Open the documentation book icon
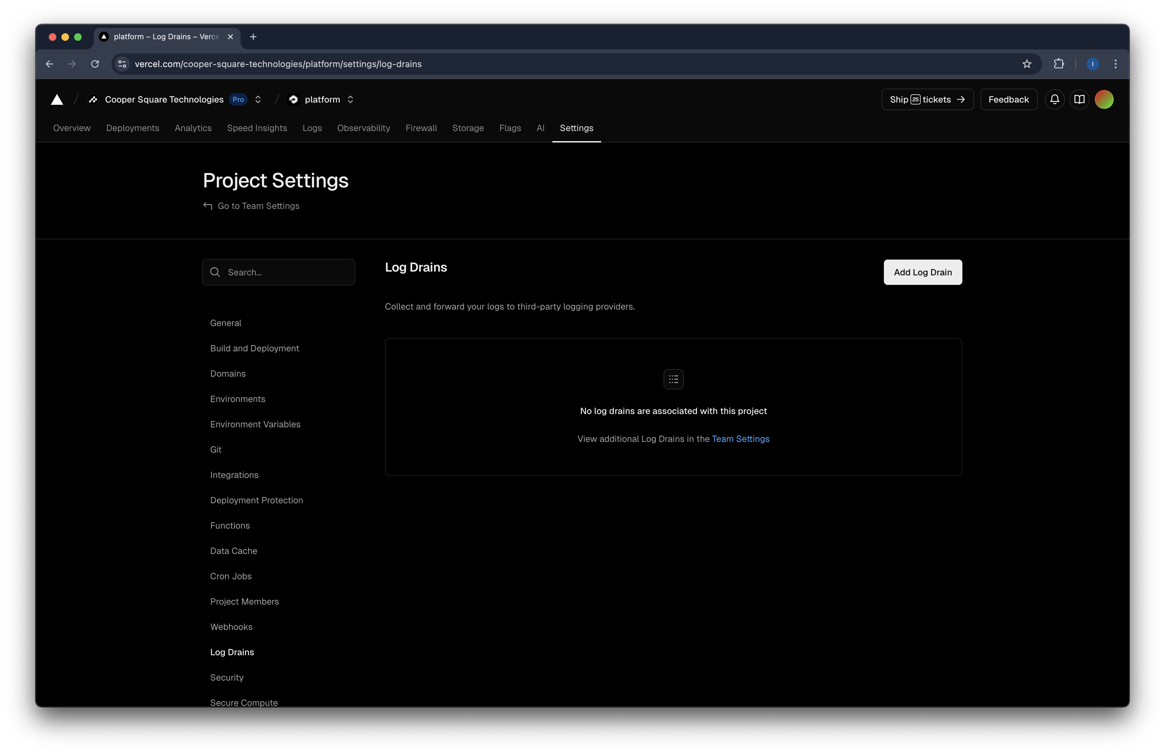 (x=1079, y=100)
